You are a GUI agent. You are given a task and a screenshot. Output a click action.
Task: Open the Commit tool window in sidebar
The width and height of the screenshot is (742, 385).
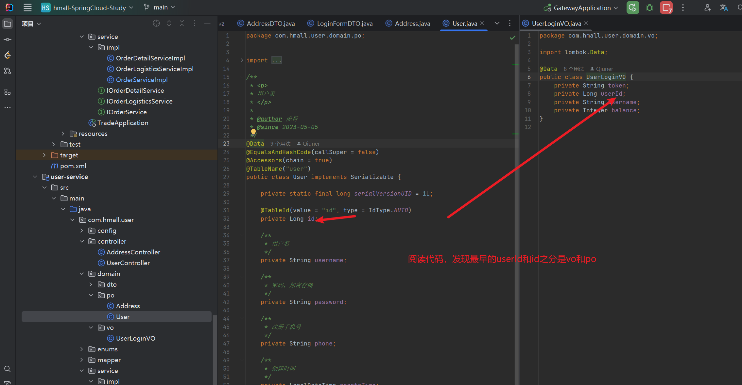point(8,40)
